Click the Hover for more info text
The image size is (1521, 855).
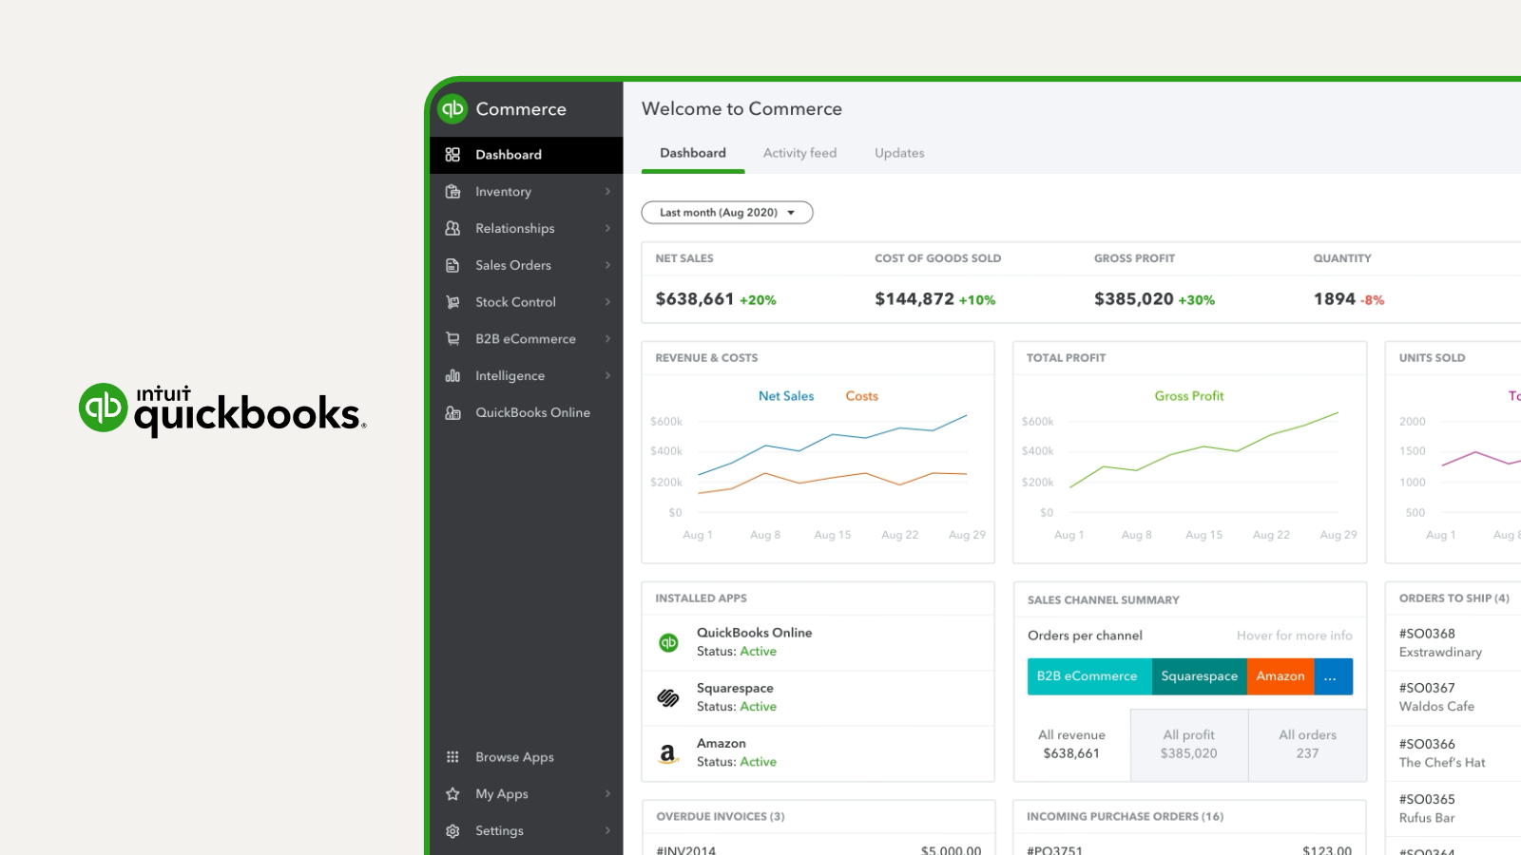(1295, 636)
